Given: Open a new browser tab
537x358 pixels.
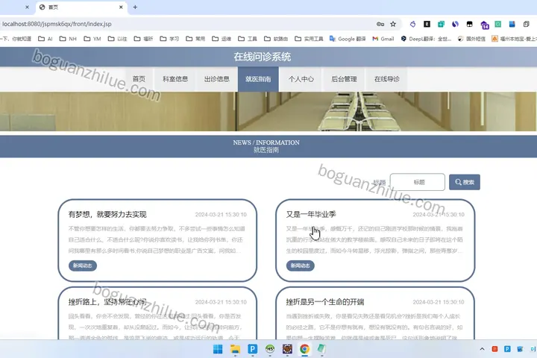Looking at the screenshot, I should [x=135, y=7].
